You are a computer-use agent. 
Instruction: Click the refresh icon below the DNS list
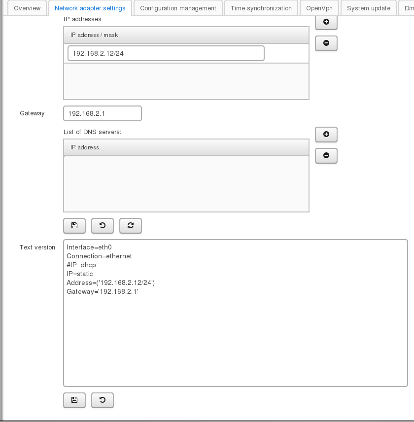point(131,225)
